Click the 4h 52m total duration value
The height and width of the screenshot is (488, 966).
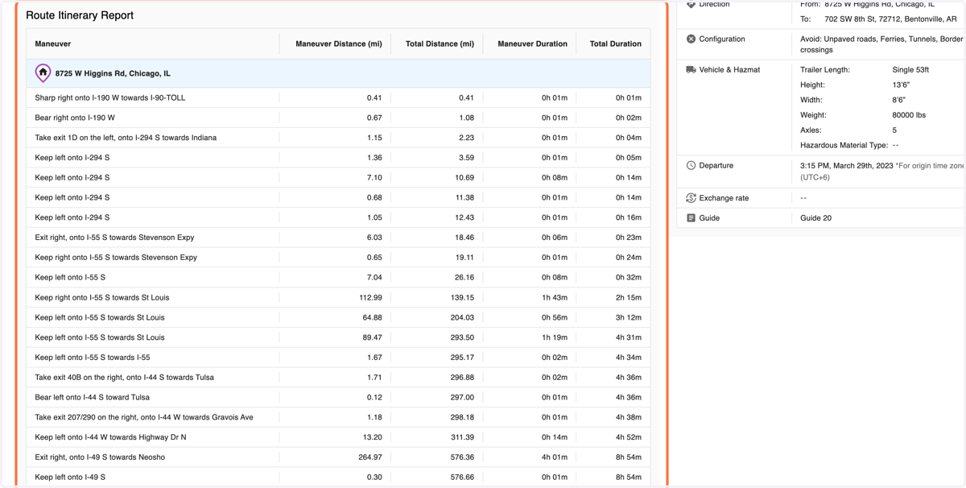[x=629, y=437]
